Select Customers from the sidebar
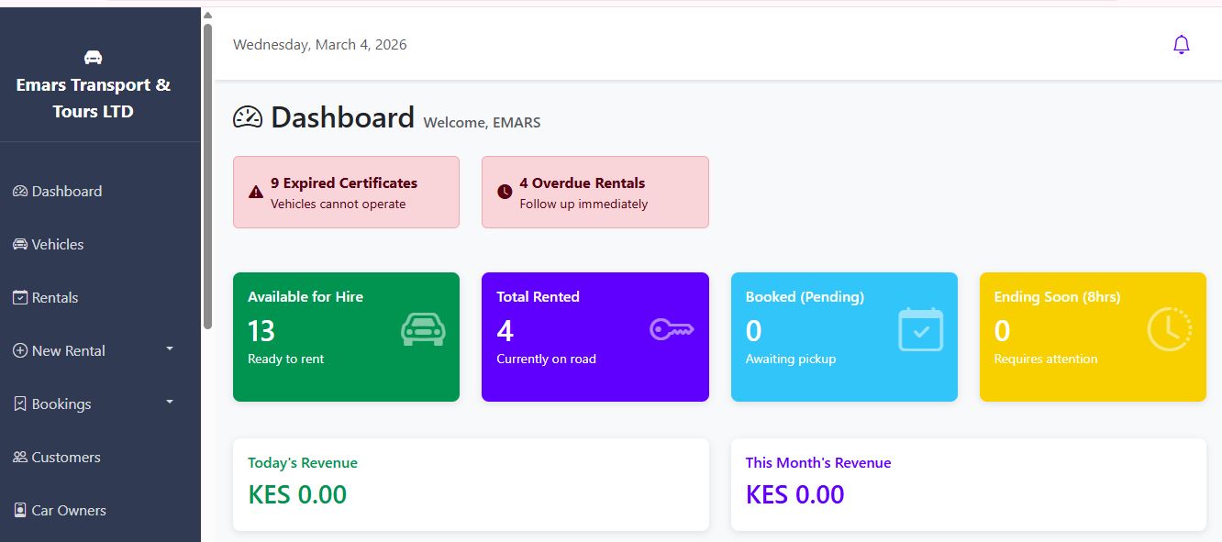The image size is (1222, 542). click(65, 458)
